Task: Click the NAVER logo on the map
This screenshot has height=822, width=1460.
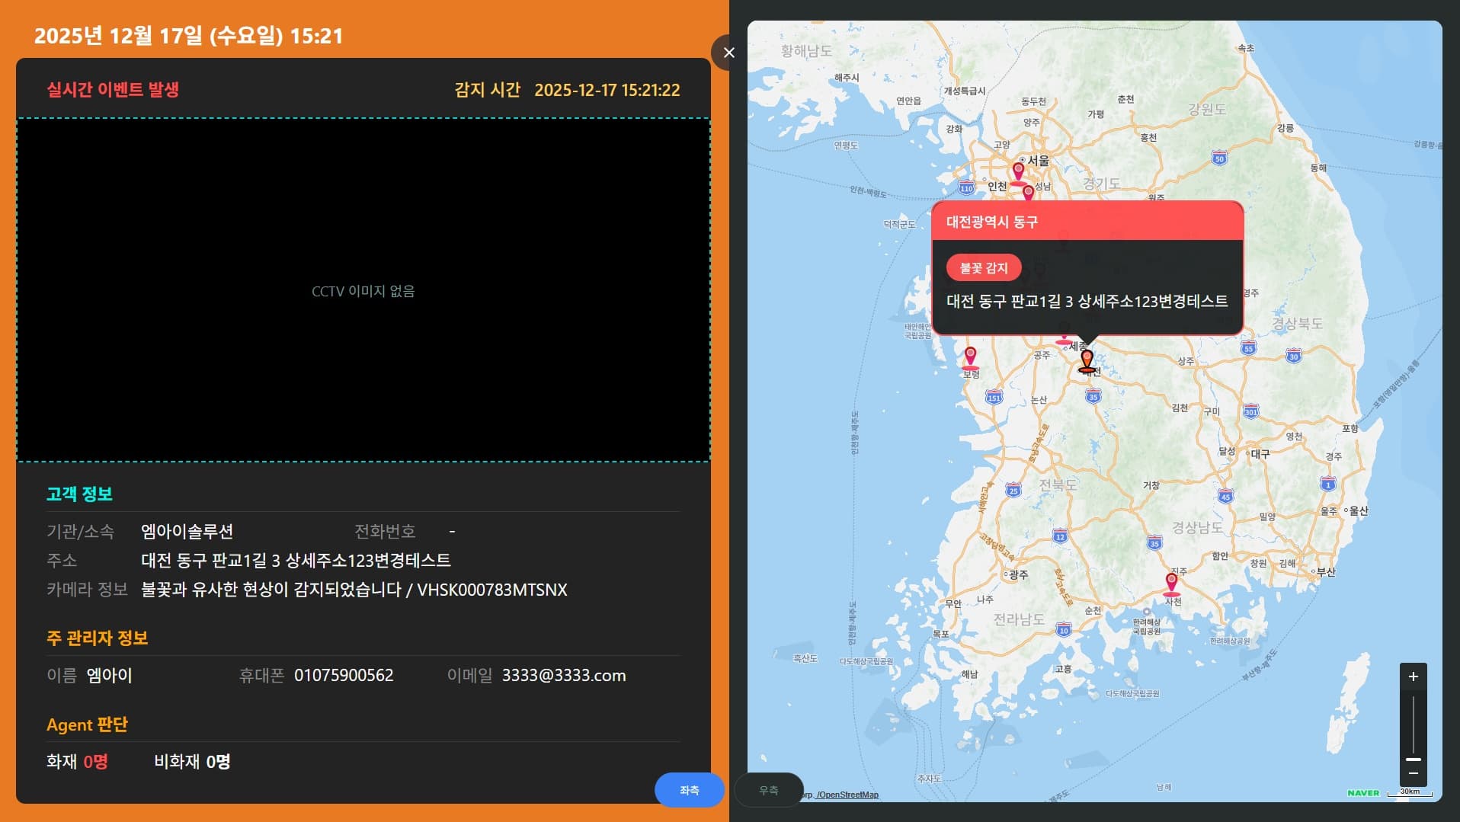Action: (x=1362, y=793)
